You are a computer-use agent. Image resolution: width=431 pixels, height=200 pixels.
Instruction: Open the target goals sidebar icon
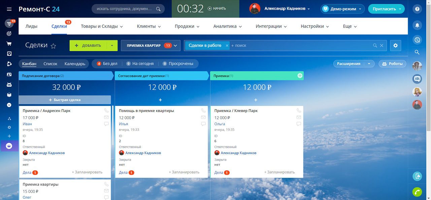point(9,34)
